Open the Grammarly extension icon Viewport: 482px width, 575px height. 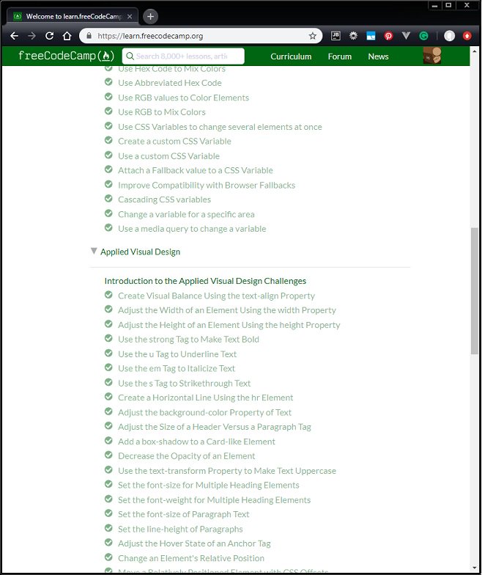(423, 36)
